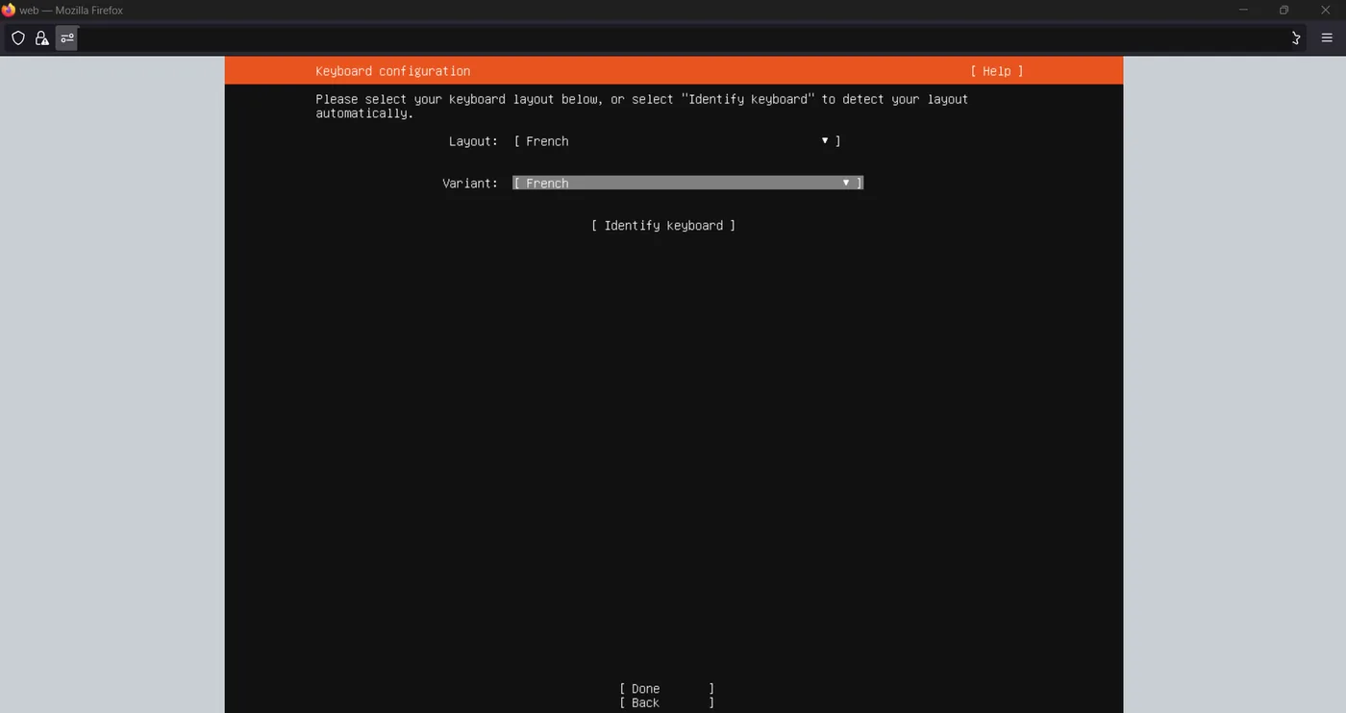The width and height of the screenshot is (1346, 713).
Task: Click the "Please select your keyboard layout" instruction text
Action: pyautogui.click(x=641, y=106)
